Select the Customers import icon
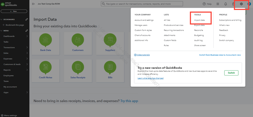Screen dimensions: 253x117 tap(78, 41)
